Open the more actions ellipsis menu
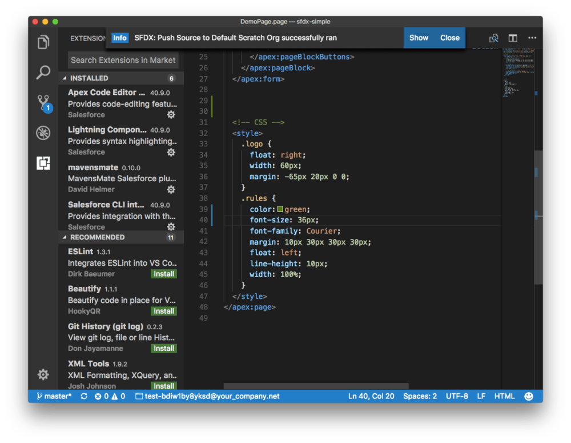Image resolution: width=571 pixels, height=443 pixels. tap(532, 38)
